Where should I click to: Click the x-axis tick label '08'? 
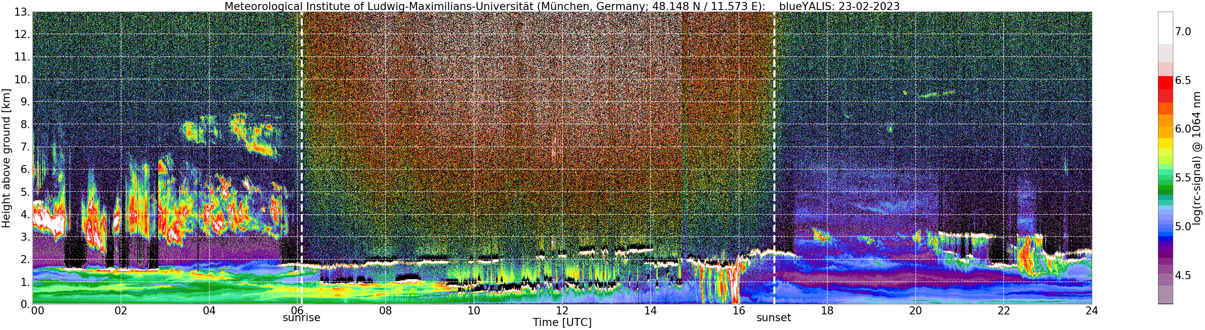385,311
